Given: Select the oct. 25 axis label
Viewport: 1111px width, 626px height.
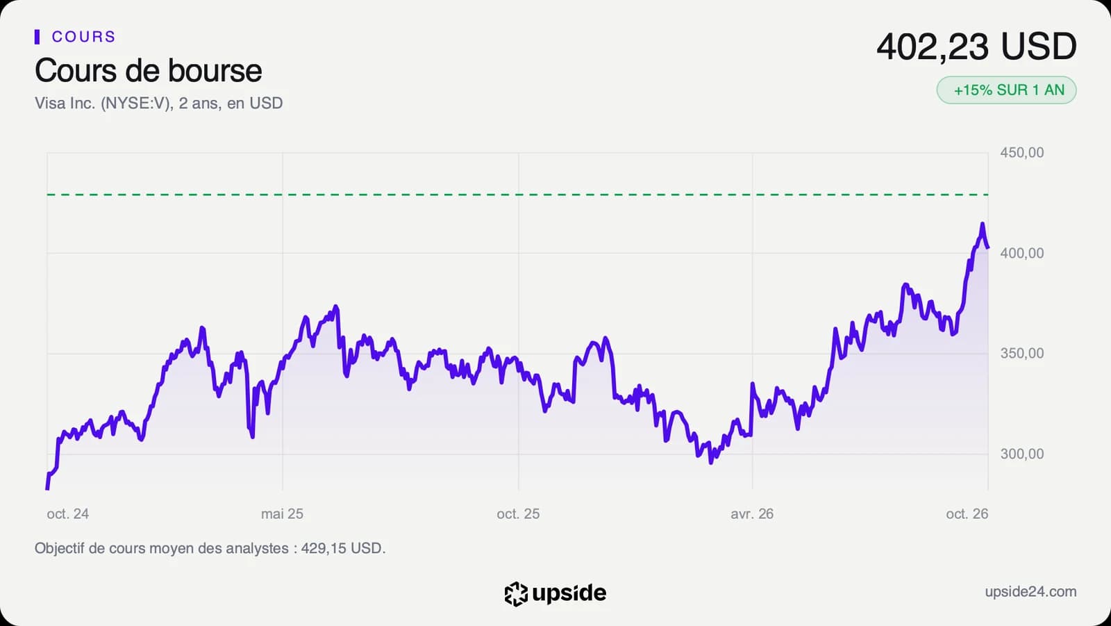Looking at the screenshot, I should 518,514.
